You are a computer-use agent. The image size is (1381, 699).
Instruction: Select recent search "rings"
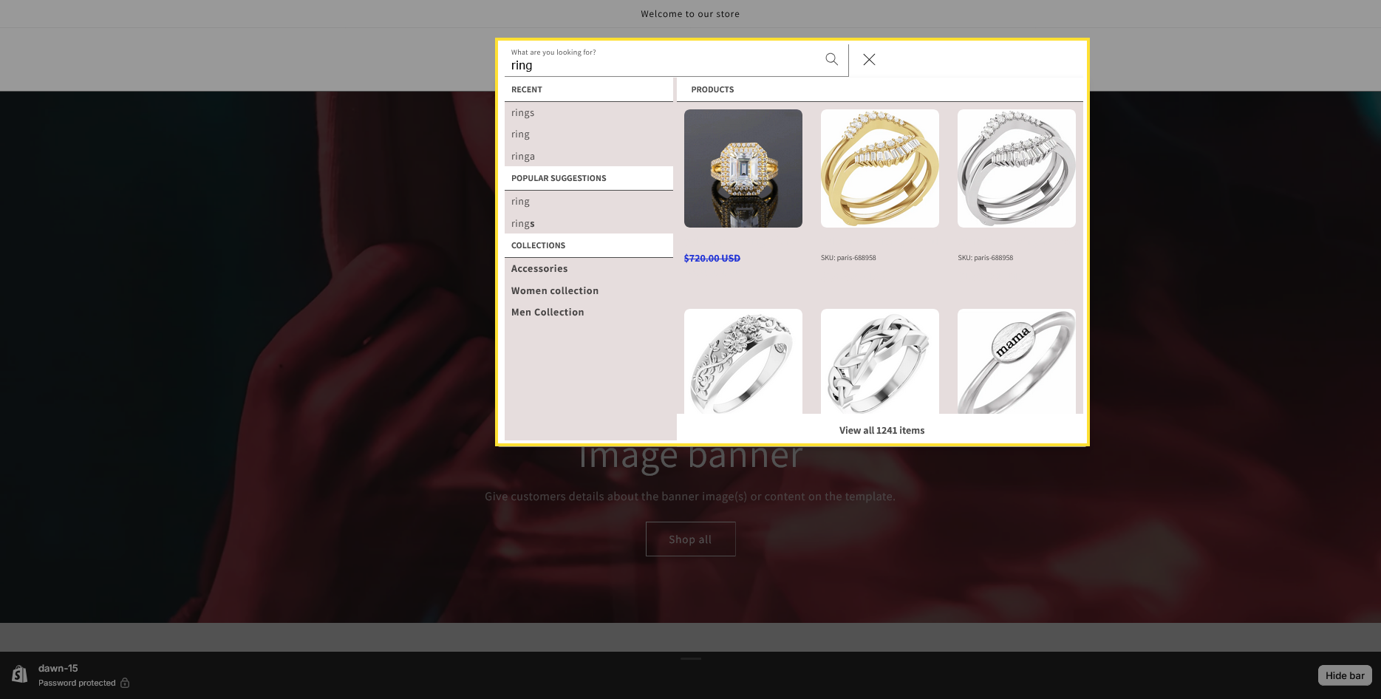pyautogui.click(x=522, y=113)
